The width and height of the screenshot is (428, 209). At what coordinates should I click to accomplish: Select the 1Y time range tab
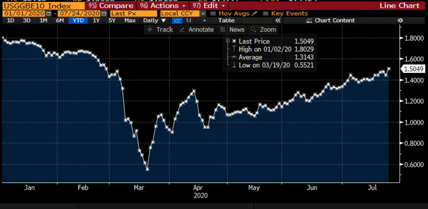click(96, 20)
